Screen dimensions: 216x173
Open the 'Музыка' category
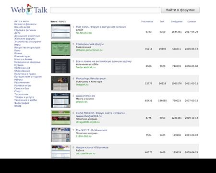pyautogui.click(x=19, y=65)
